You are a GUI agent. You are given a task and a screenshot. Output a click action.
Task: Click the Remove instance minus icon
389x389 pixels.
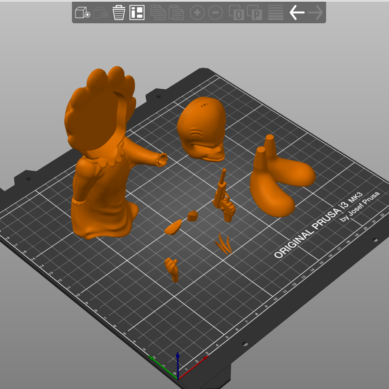215,12
